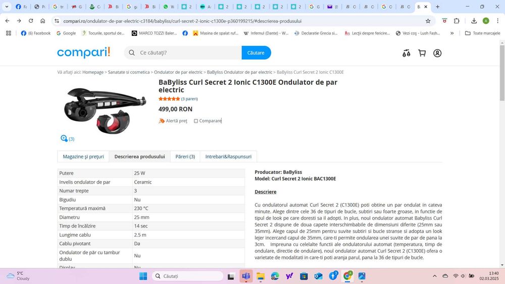
Task: Go back to the previous page
Action: [8, 21]
